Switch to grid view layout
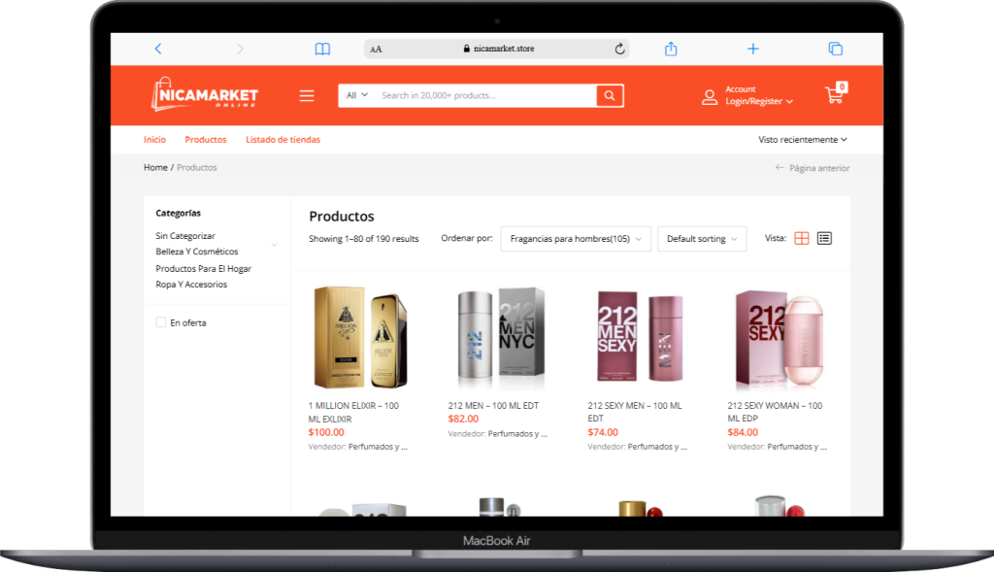This screenshot has height=572, width=994. tap(801, 239)
